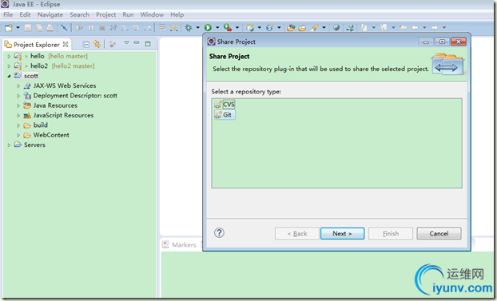Click the Back navigation arrow icon
This screenshot has height=301, width=497.
(x=415, y=28)
